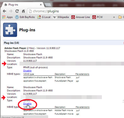This screenshot has width=124, height=118.
Task: Click the Plug-ins puzzle piece logo
Action: tap(10, 30)
